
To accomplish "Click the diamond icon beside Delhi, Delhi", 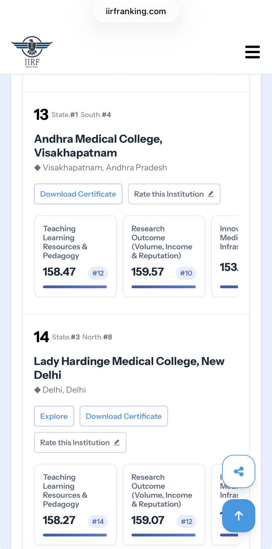I will [x=37, y=390].
